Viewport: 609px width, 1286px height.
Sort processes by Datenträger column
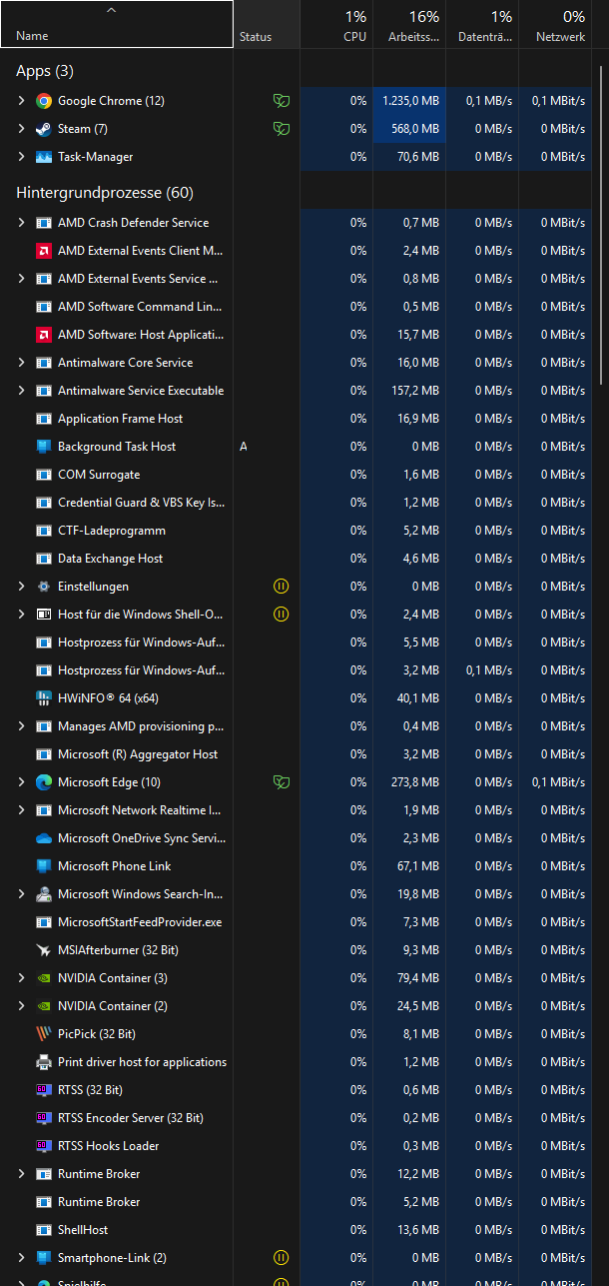tap(482, 24)
